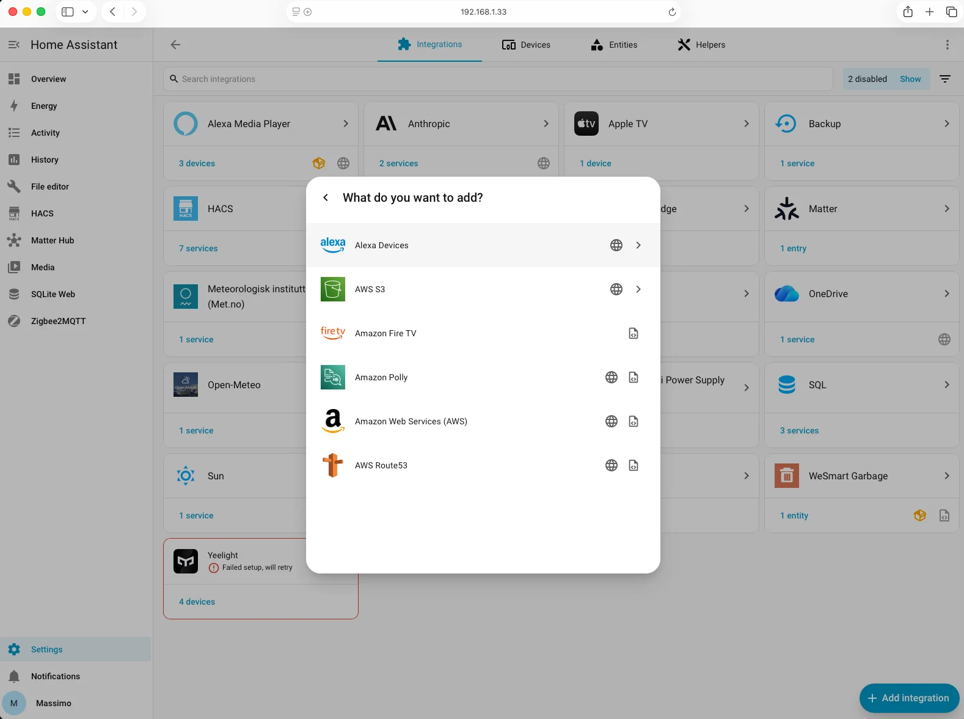This screenshot has height=719, width=964.
Task: Open Overview from the sidebar
Action: (x=76, y=79)
